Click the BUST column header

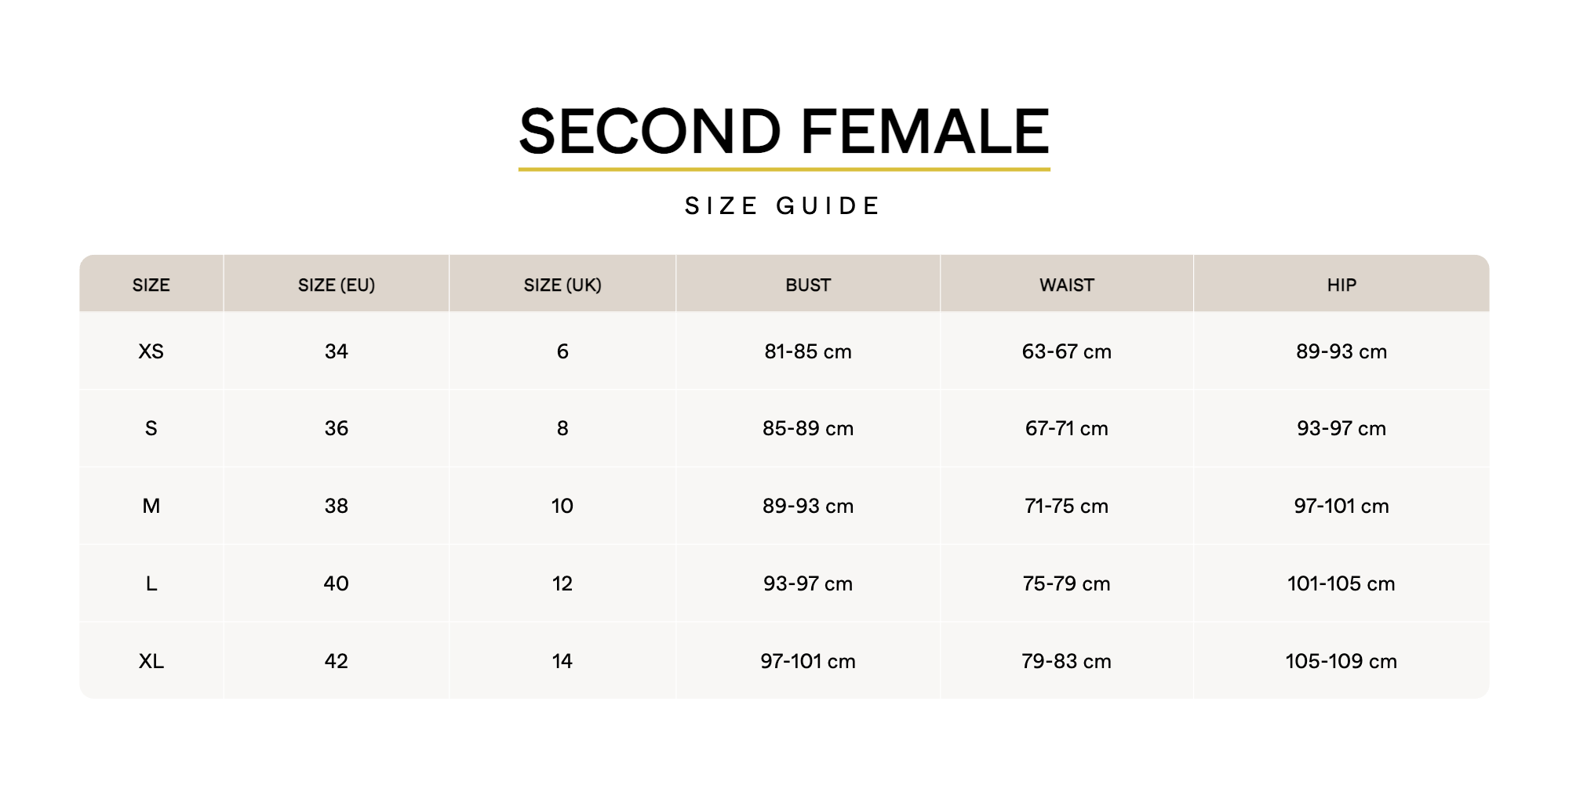(x=808, y=285)
